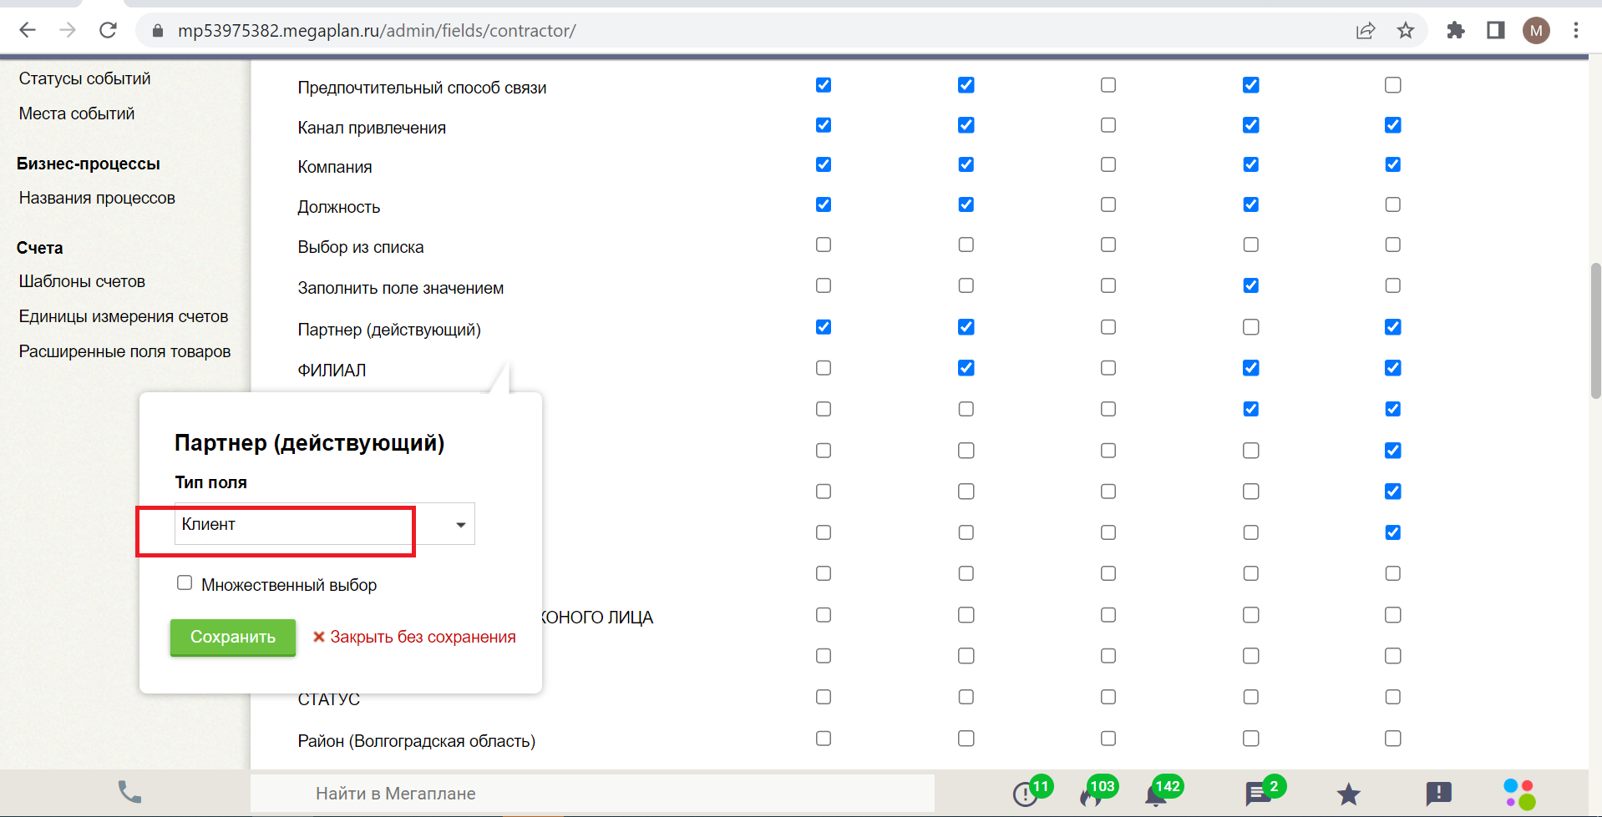Click the Бизнес-процессы sidebar heading
This screenshot has height=817, width=1602.
point(89,164)
